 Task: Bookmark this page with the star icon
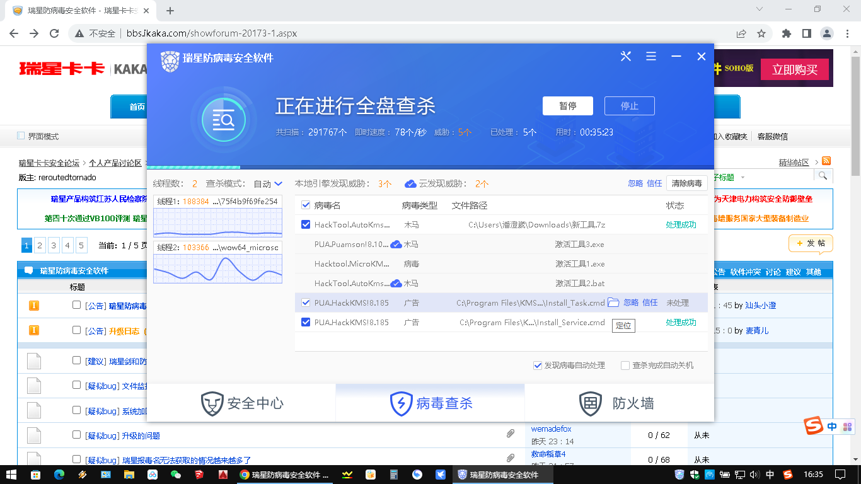(761, 33)
